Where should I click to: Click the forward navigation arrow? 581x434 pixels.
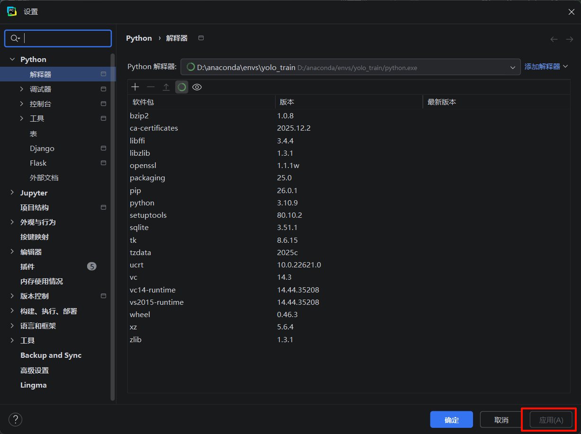pos(570,39)
